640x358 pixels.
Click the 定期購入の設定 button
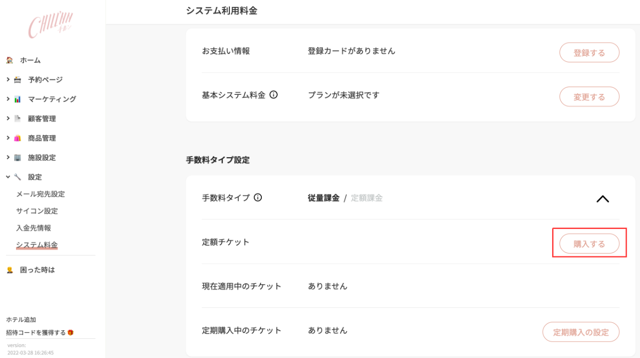click(x=581, y=332)
